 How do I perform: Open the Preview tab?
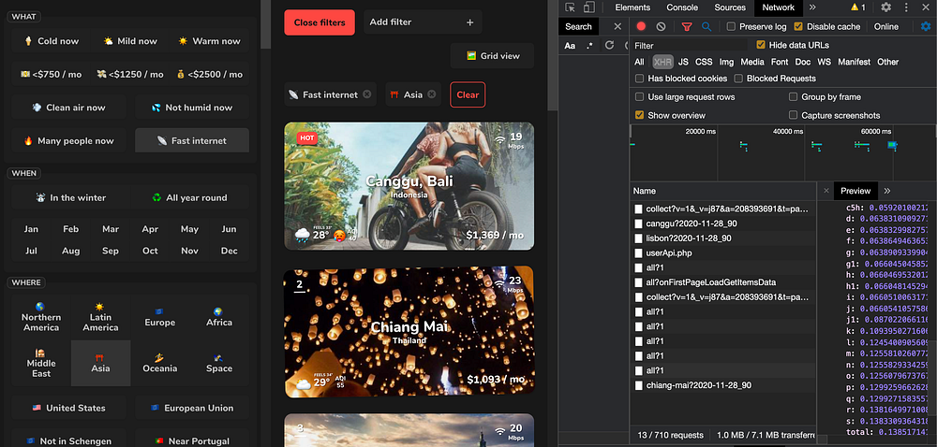tap(855, 191)
